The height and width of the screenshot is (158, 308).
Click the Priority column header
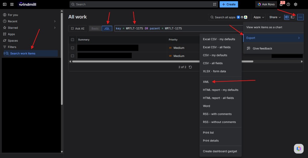(x=173, y=40)
